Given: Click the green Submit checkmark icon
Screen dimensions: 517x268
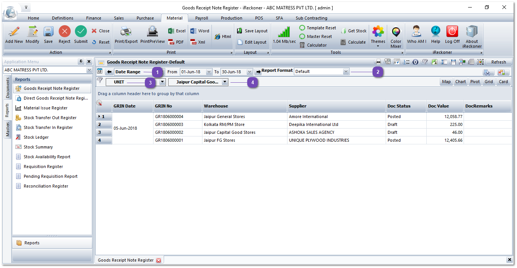Looking at the screenshot, I should click(81, 32).
